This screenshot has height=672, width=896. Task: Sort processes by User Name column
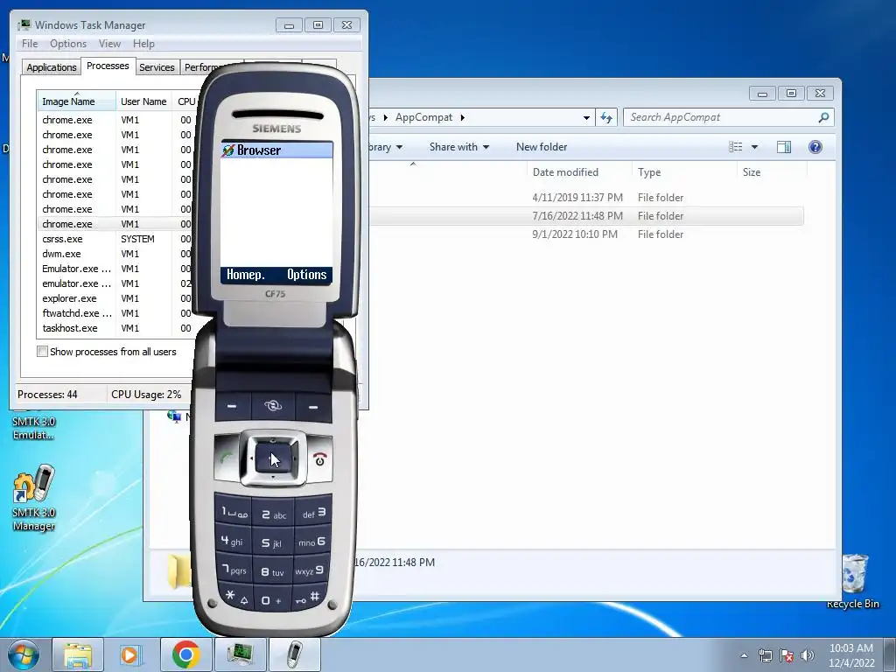[x=144, y=101]
